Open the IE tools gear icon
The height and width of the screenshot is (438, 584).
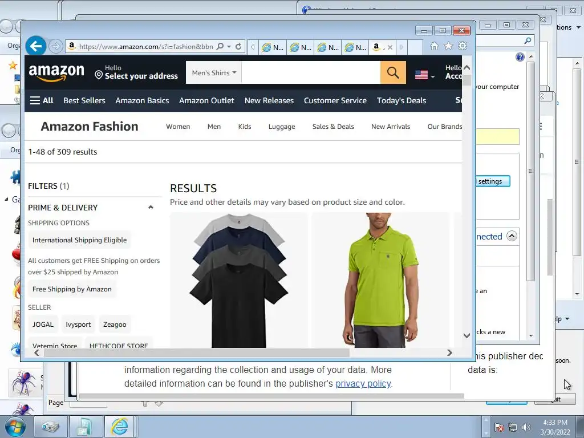pyautogui.click(x=463, y=46)
